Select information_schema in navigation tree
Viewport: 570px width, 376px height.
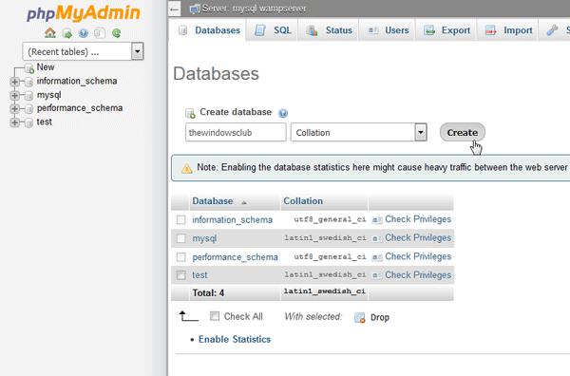(x=77, y=81)
